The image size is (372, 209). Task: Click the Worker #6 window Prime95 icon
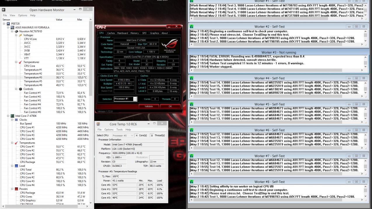pos(192,130)
